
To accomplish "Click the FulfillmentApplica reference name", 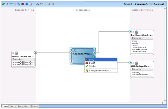I will coord(142,35).
